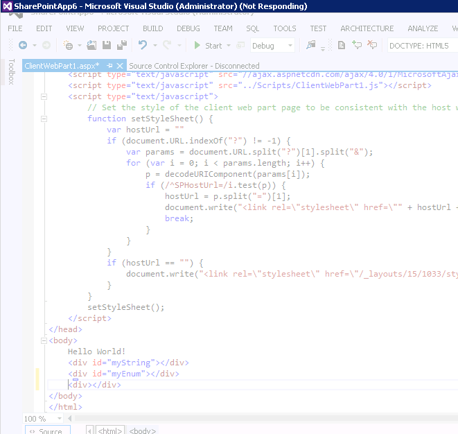This screenshot has height=434, width=458.
Task: Click the Redo arrow icon
Action: 167,45
